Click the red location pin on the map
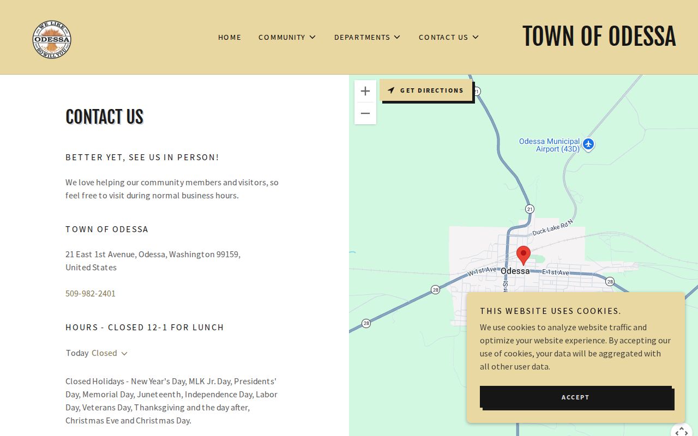The width and height of the screenshot is (698, 436). tap(523, 256)
